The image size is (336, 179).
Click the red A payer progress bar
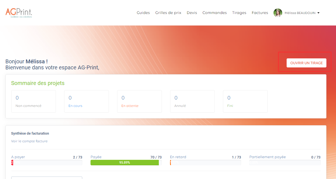pyautogui.click(x=47, y=163)
